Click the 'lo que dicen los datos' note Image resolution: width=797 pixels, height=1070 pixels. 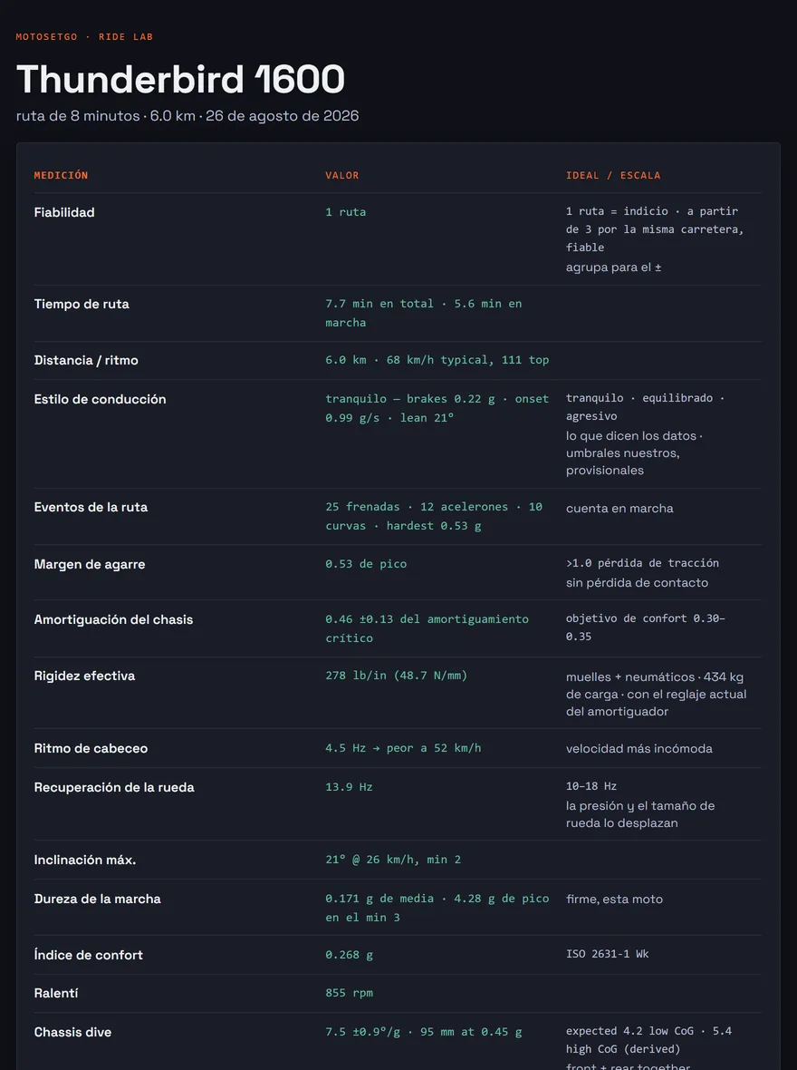point(634,453)
